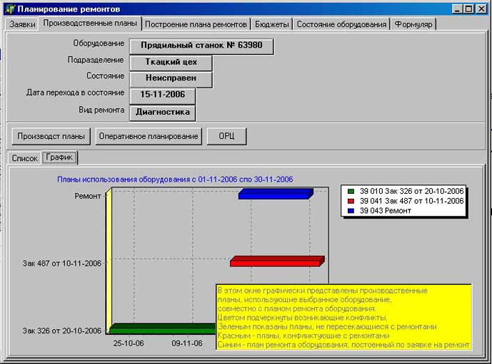492x364 pixels.
Task: Click the green legend swatch for Зак 326
Action: point(351,191)
